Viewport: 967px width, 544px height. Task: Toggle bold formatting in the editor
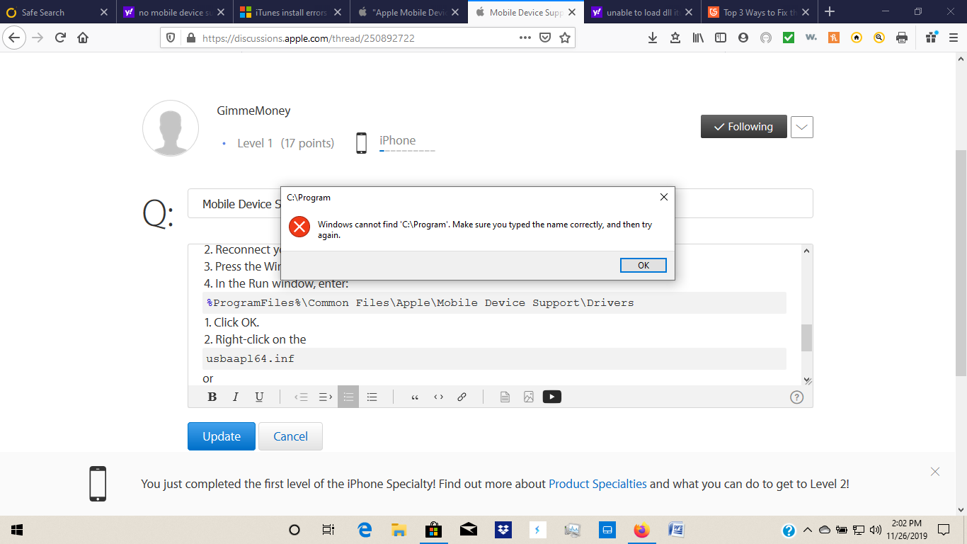(212, 397)
